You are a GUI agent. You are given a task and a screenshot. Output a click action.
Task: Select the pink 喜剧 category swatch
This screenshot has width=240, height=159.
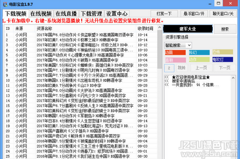point(175,60)
